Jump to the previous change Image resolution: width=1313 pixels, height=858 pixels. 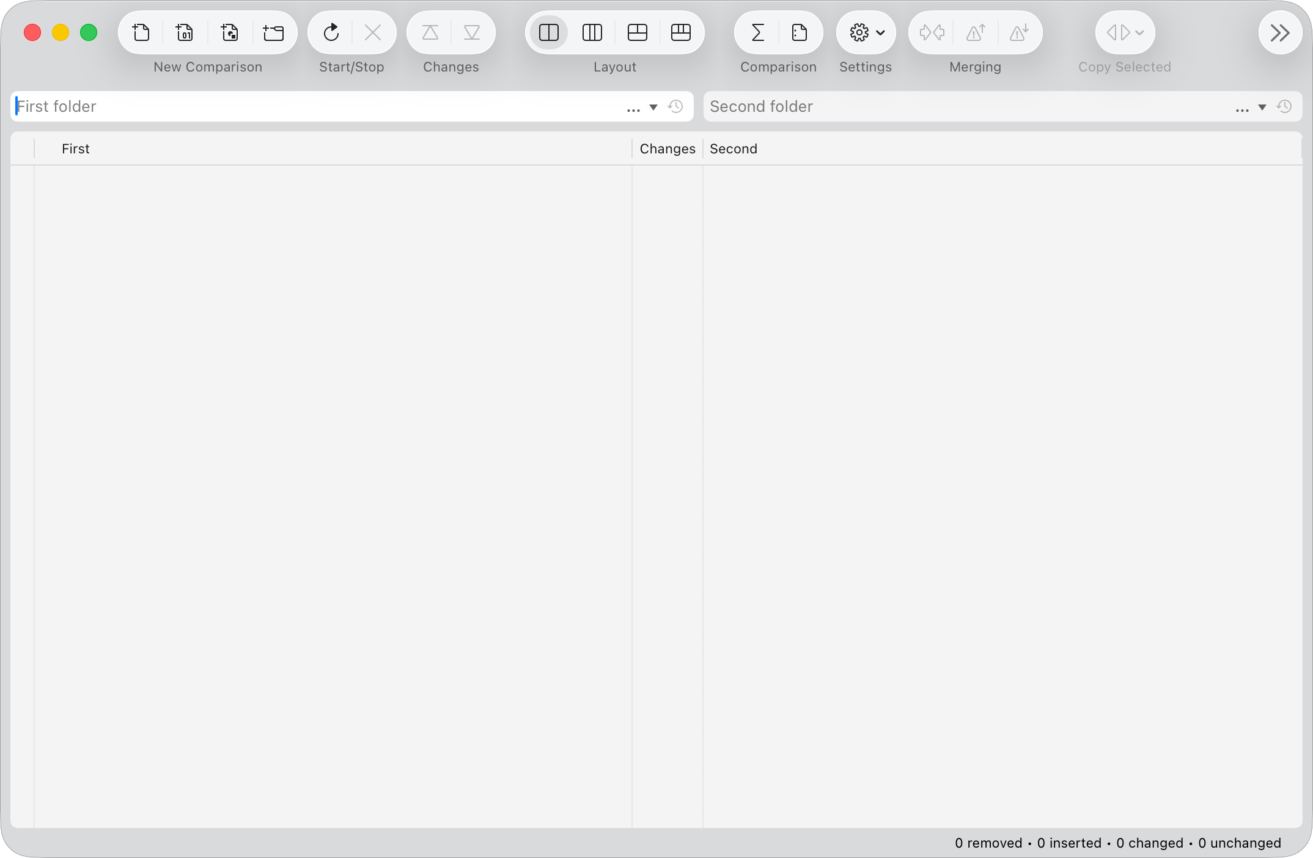click(x=430, y=32)
